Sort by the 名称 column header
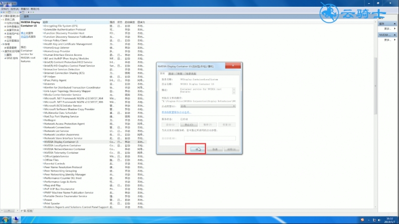 coord(75,22)
